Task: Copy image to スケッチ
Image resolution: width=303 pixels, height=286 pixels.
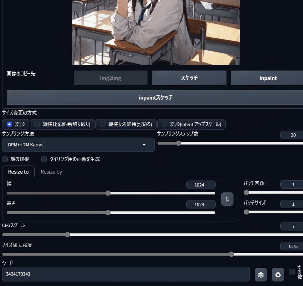Action: click(189, 78)
